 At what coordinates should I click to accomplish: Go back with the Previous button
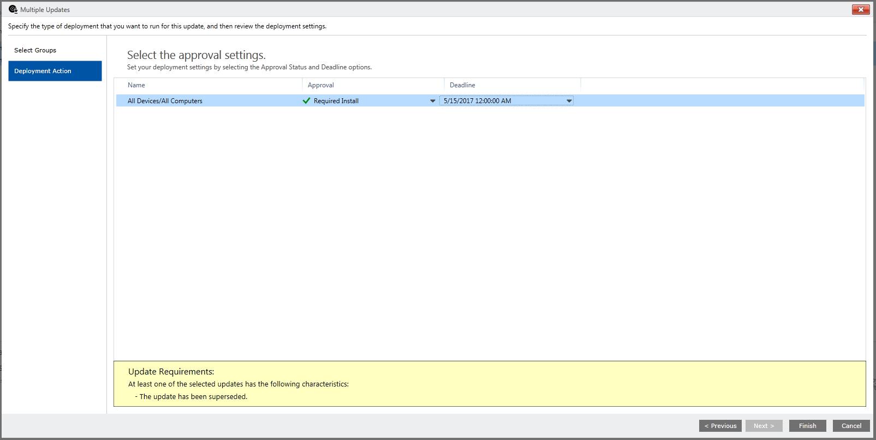[720, 426]
